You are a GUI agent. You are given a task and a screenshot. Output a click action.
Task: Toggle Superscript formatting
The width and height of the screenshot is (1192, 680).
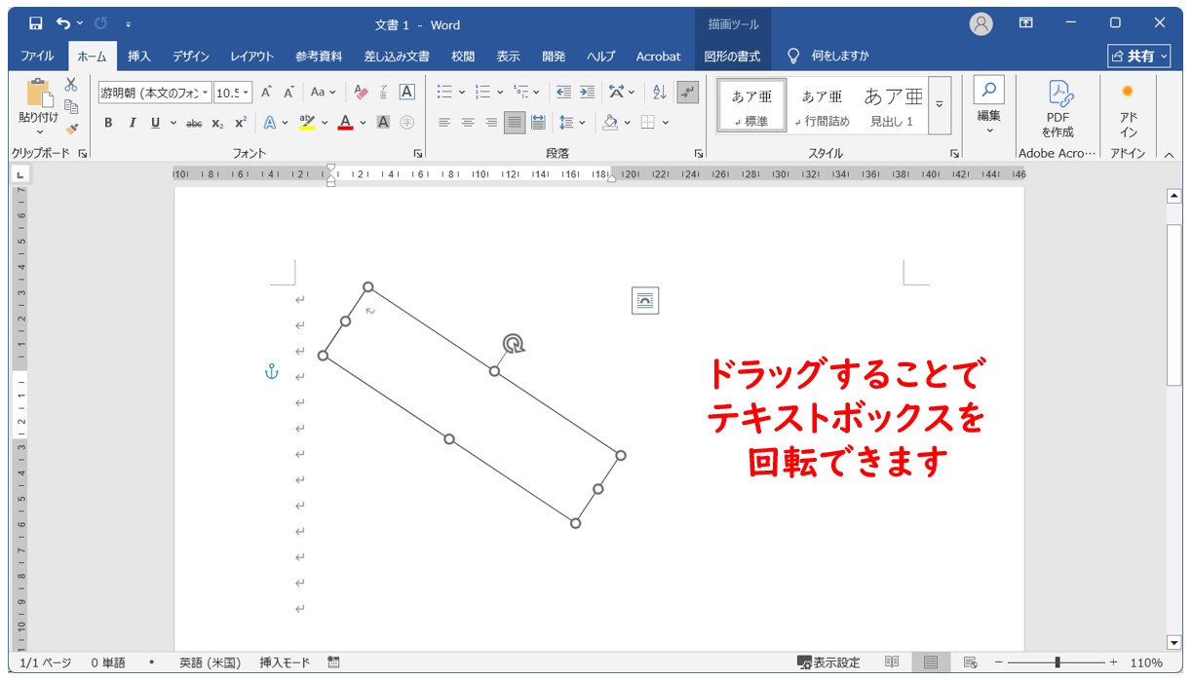(240, 123)
